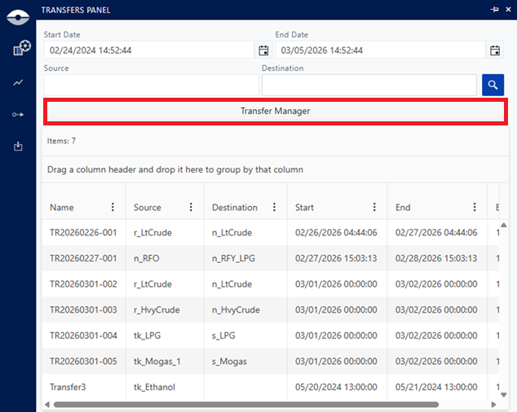Select the TR20260227-001 transfer row
Image resolution: width=517 pixels, height=412 pixels.
point(83,258)
